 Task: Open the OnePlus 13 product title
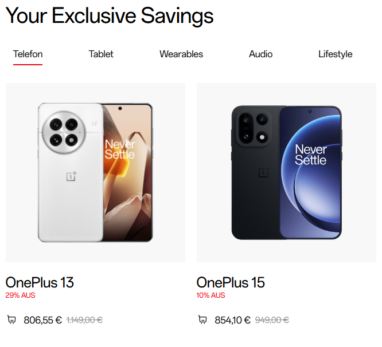tap(40, 282)
